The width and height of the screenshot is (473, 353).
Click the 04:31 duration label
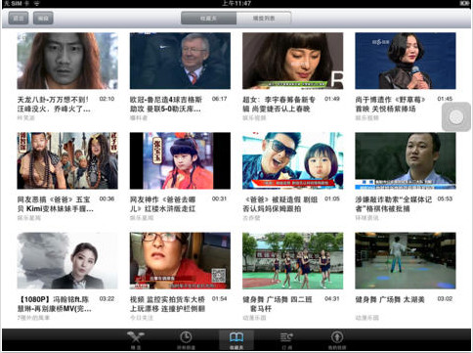(x=332, y=298)
